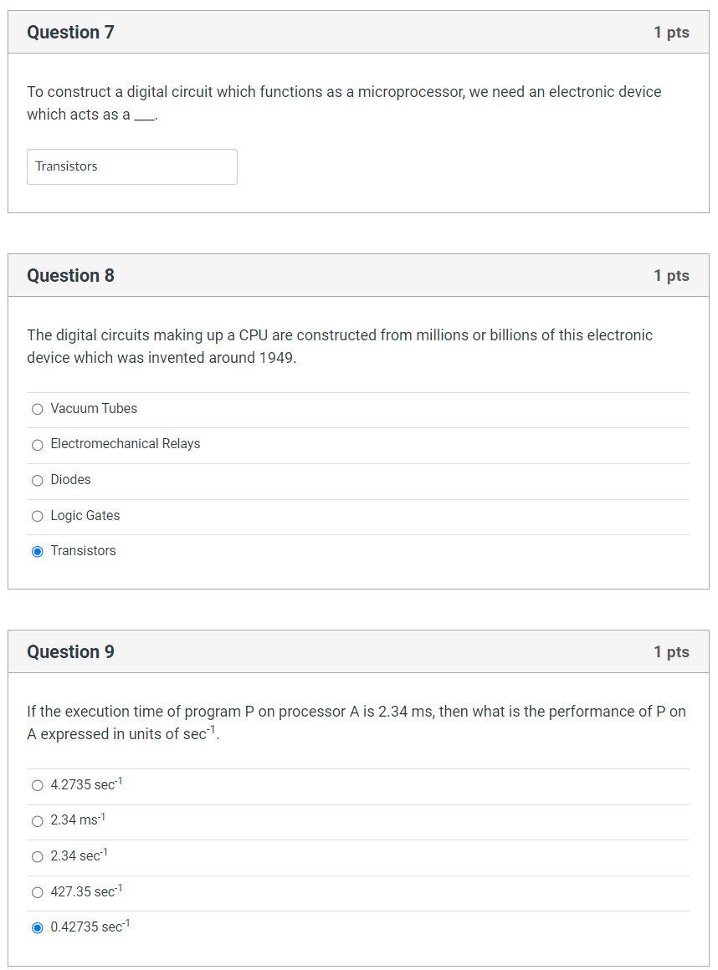This screenshot has height=970, width=718.
Task: Select the Diodes option
Action: tap(37, 480)
